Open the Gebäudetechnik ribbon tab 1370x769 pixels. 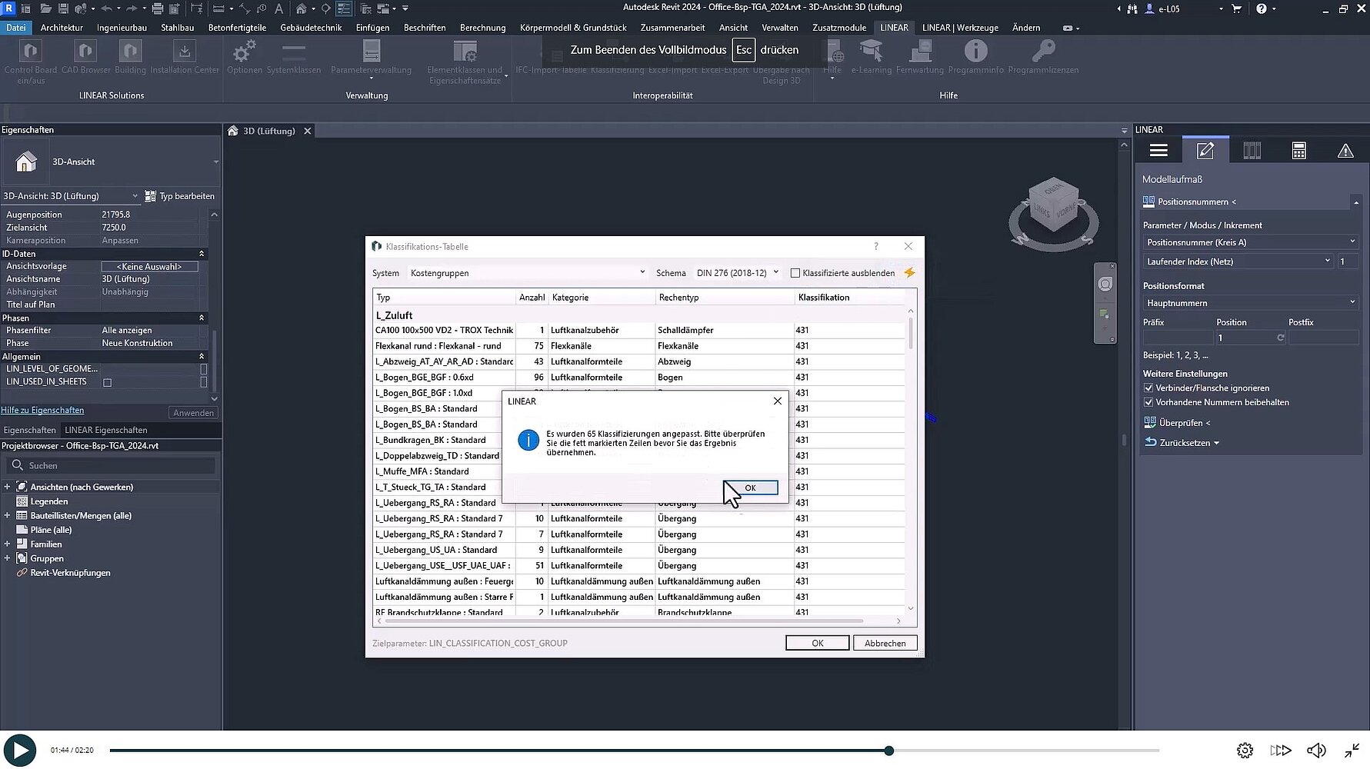pyautogui.click(x=311, y=28)
